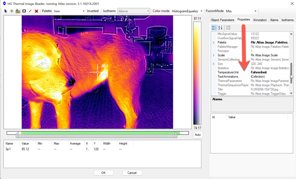Viewport: 296px width, 179px height.
Task: Sort properties alphabetically with A-Z icon
Action: click(x=220, y=28)
